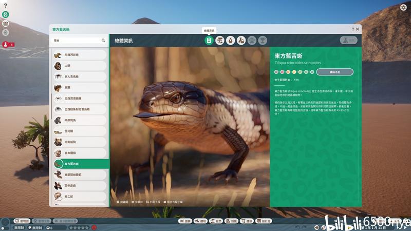Select the mandrill entry in the animal list

click(x=80, y=66)
